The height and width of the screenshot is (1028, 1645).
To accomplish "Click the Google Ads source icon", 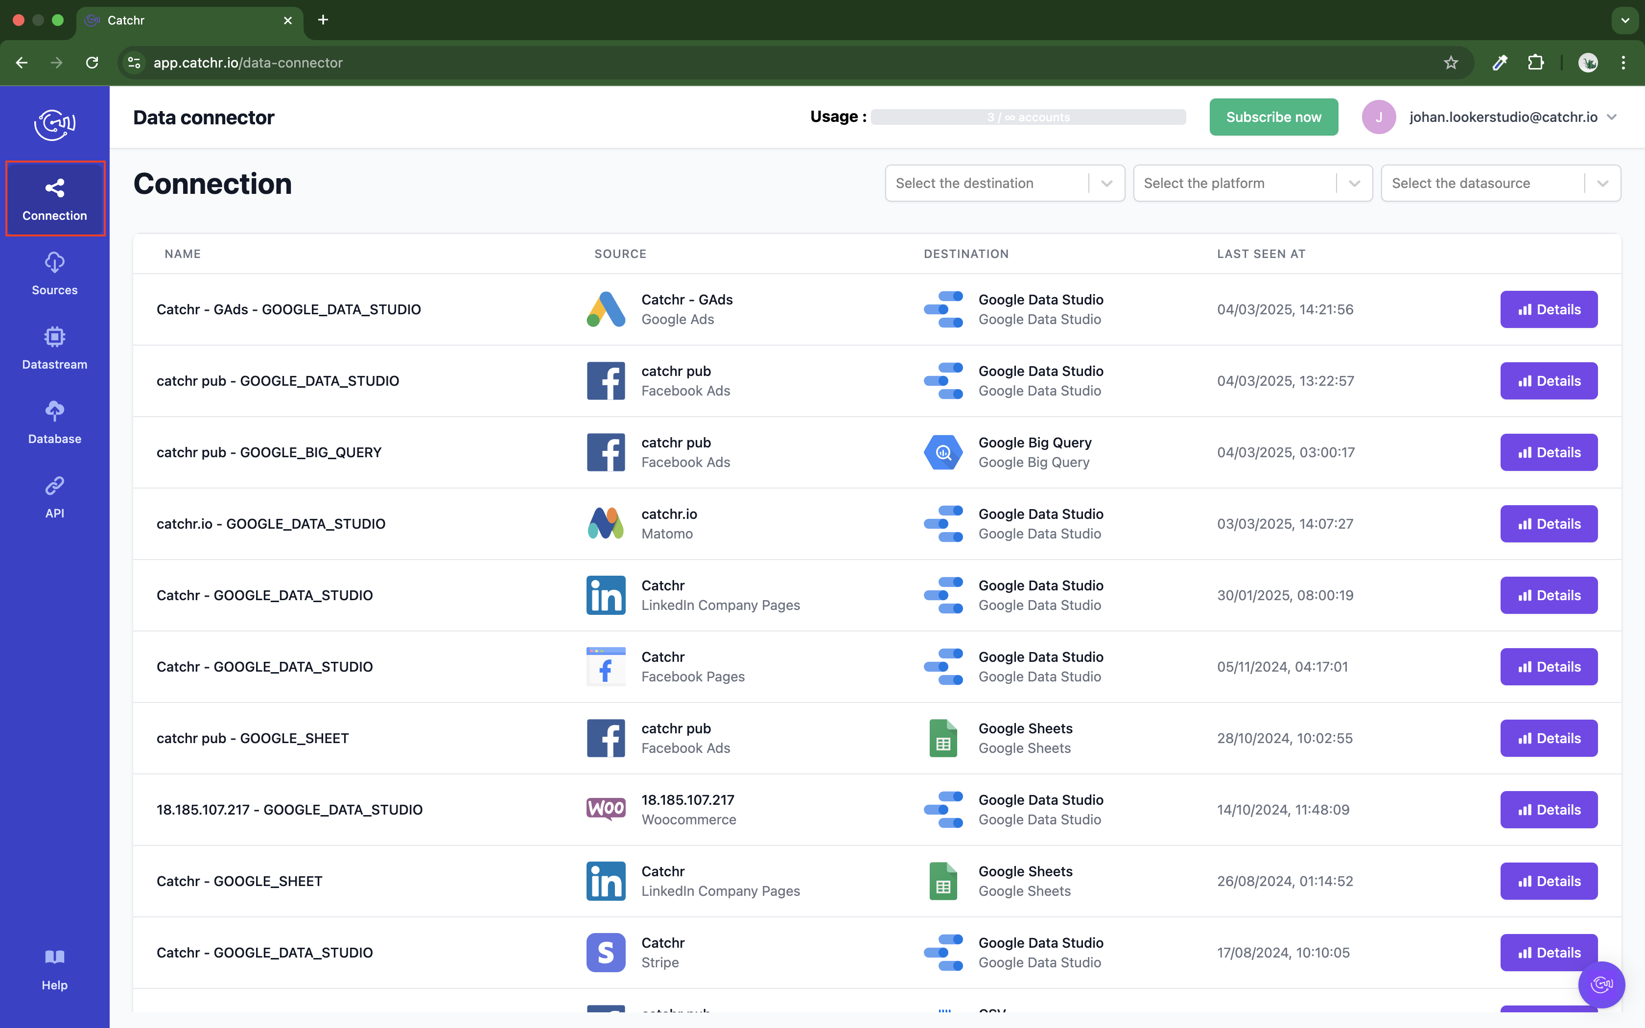I will point(606,309).
